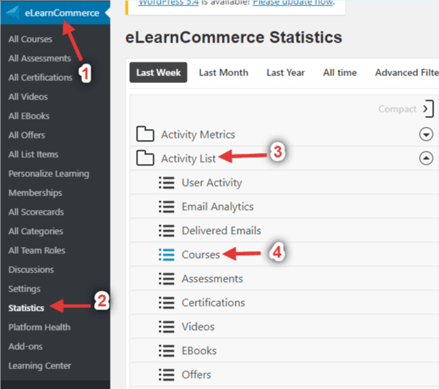Select the All time tab
Viewport: 439px width, 389px height.
(x=340, y=73)
